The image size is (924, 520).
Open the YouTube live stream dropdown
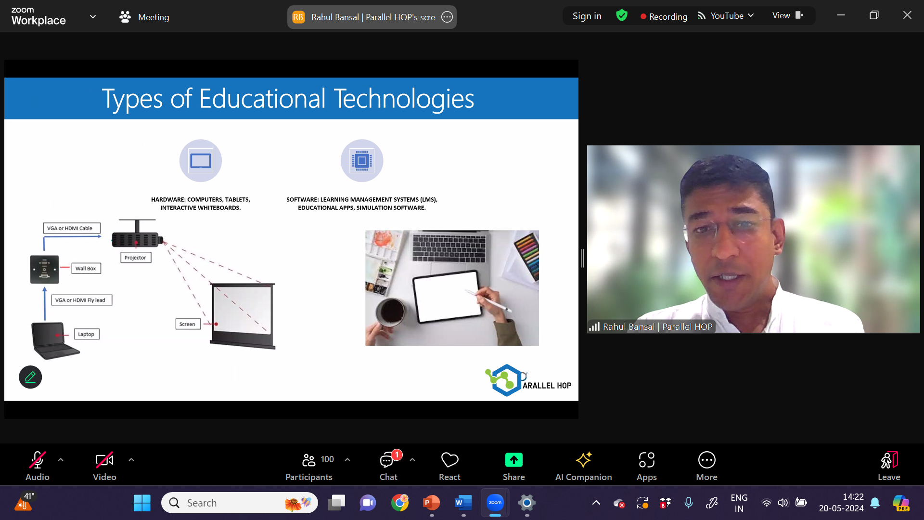pos(726,16)
